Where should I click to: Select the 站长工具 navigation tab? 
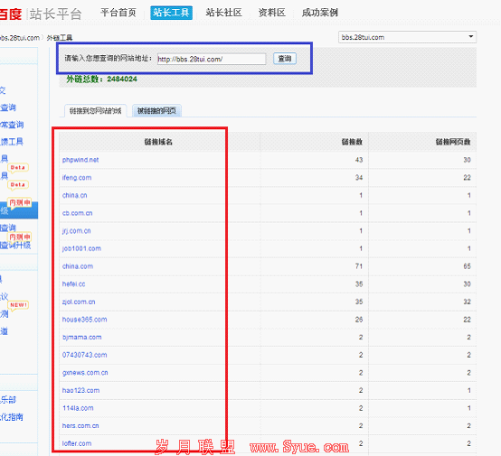171,13
